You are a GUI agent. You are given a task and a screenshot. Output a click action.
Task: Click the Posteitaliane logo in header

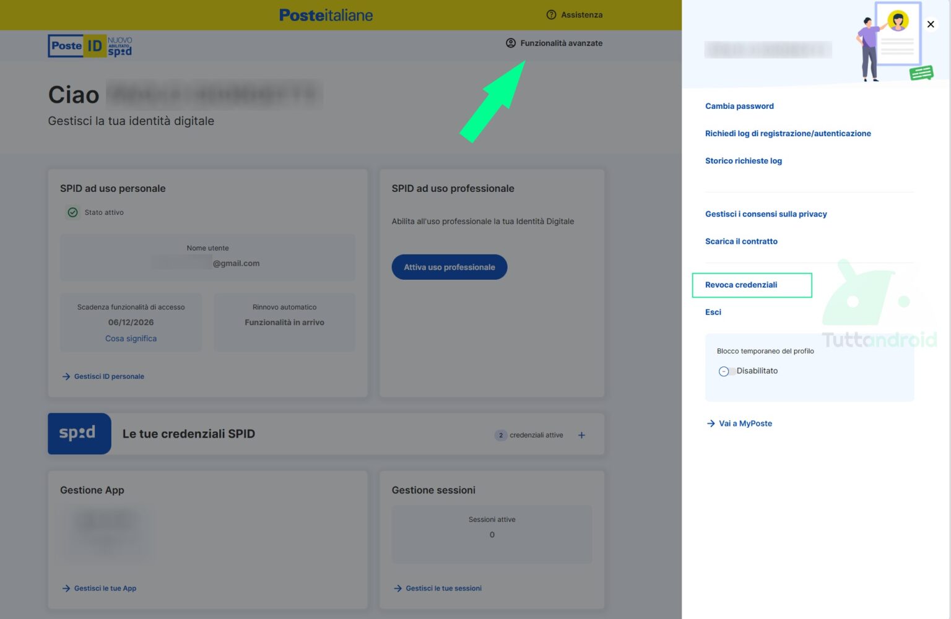pos(326,15)
